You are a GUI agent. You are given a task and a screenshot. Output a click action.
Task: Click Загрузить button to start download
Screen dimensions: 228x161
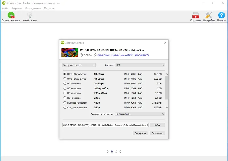pyautogui.click(x=140, y=133)
